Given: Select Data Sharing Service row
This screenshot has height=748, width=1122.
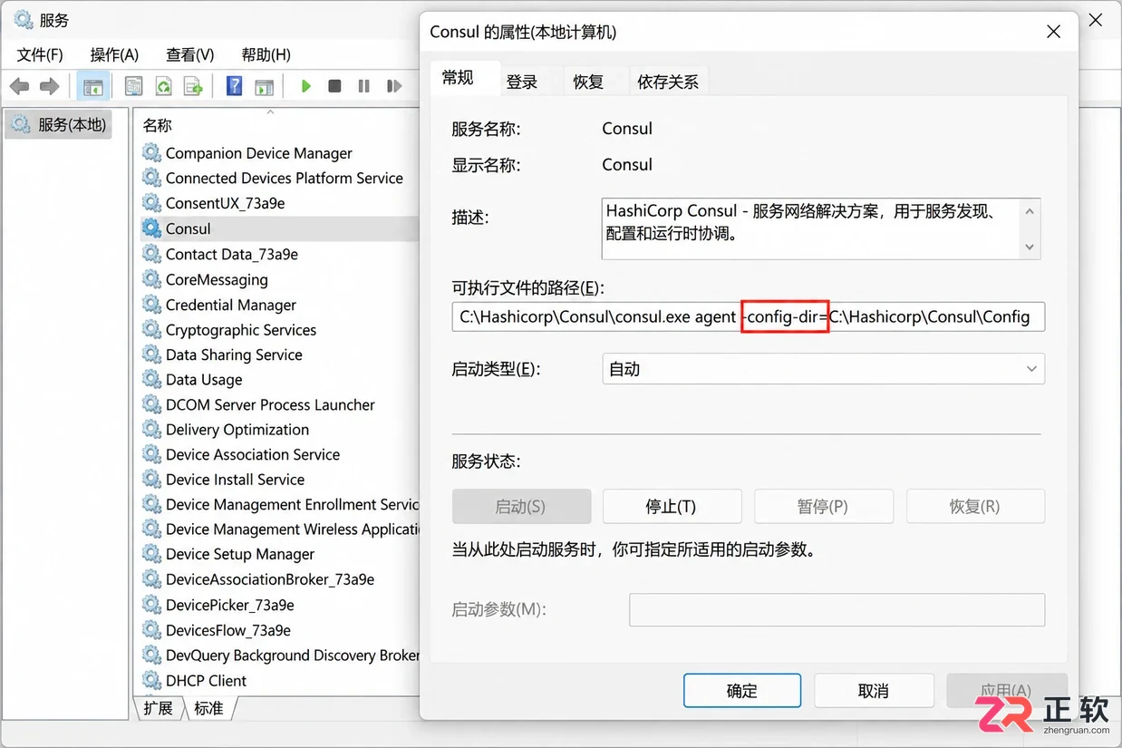Looking at the screenshot, I should pyautogui.click(x=280, y=355).
